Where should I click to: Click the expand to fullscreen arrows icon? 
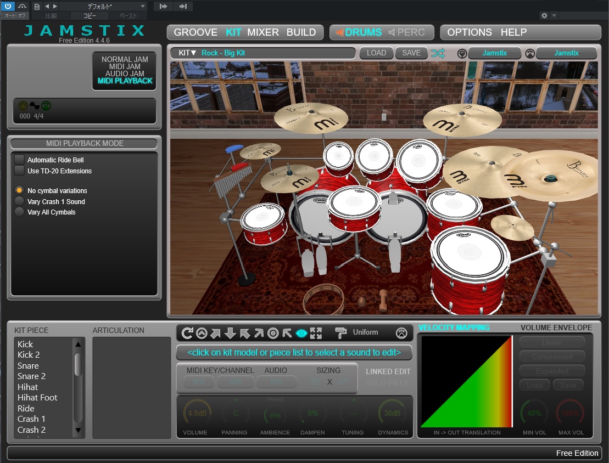316,333
